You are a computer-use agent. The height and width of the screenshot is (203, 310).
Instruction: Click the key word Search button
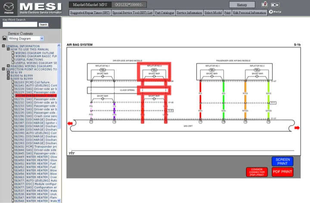[x=43, y=25]
